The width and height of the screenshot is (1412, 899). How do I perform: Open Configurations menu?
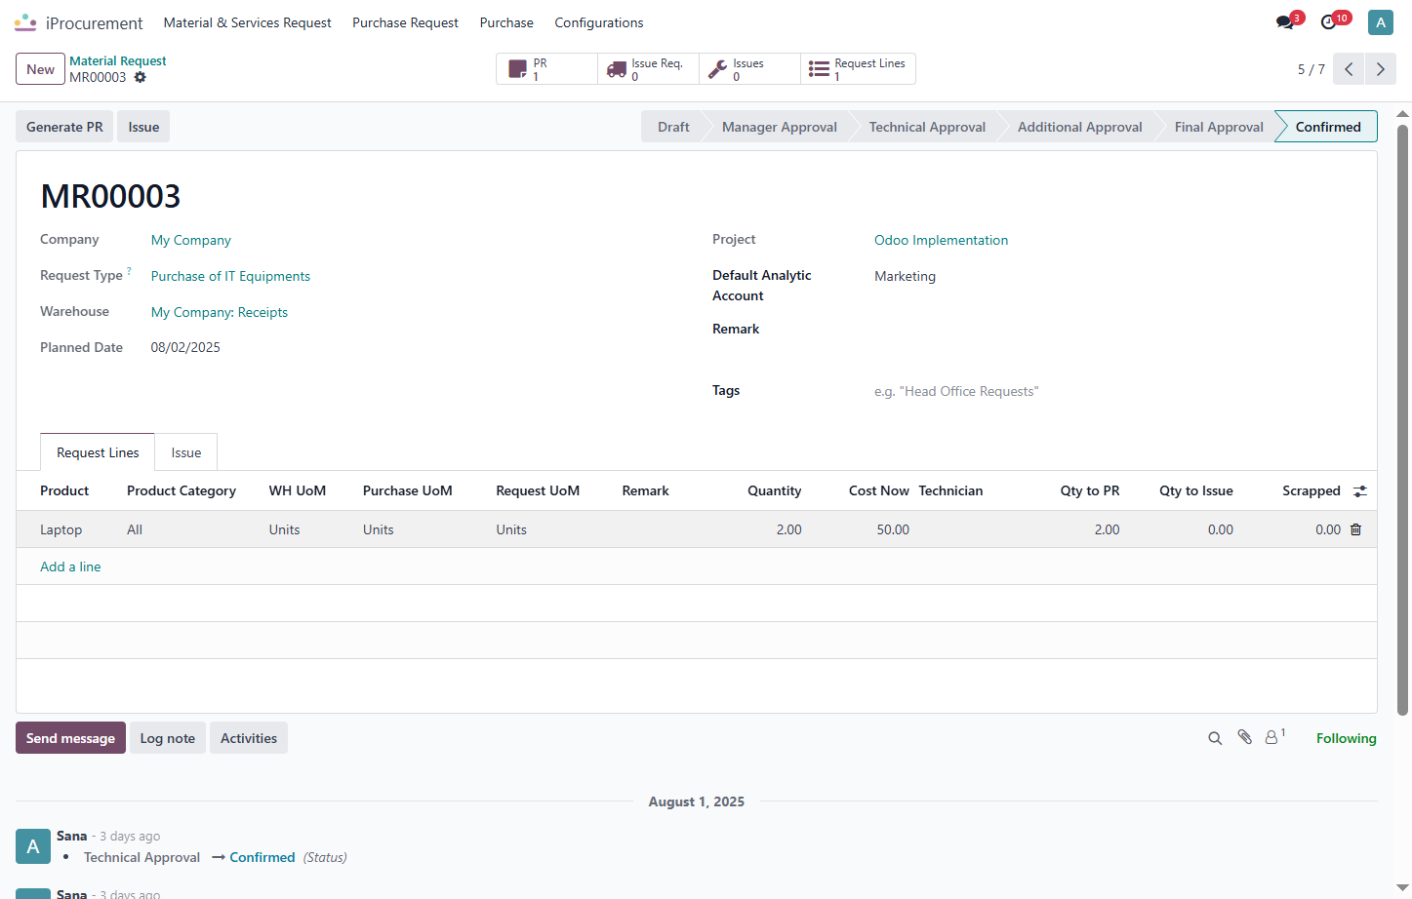pyautogui.click(x=599, y=22)
